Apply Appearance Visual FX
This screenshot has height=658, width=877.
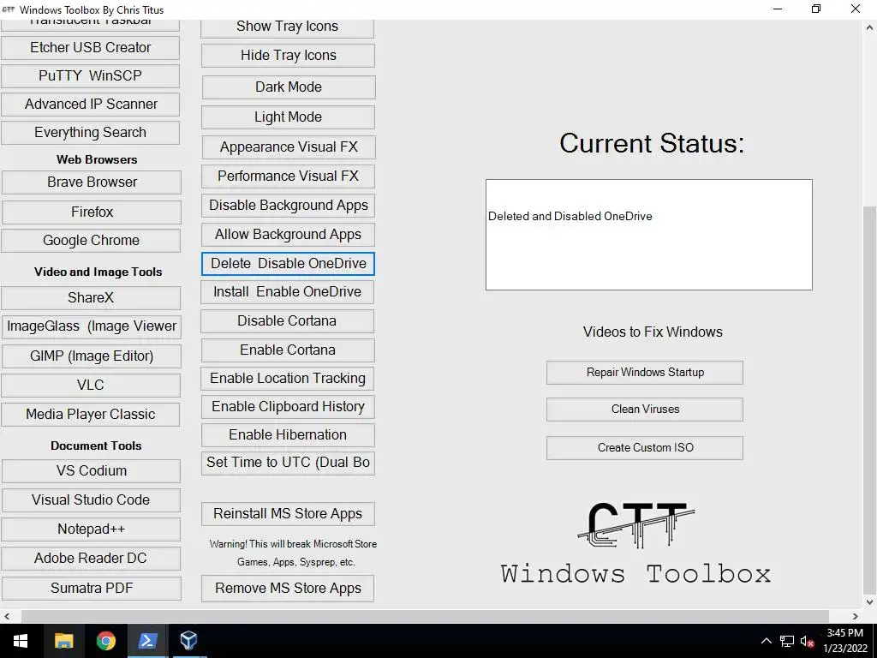click(289, 147)
